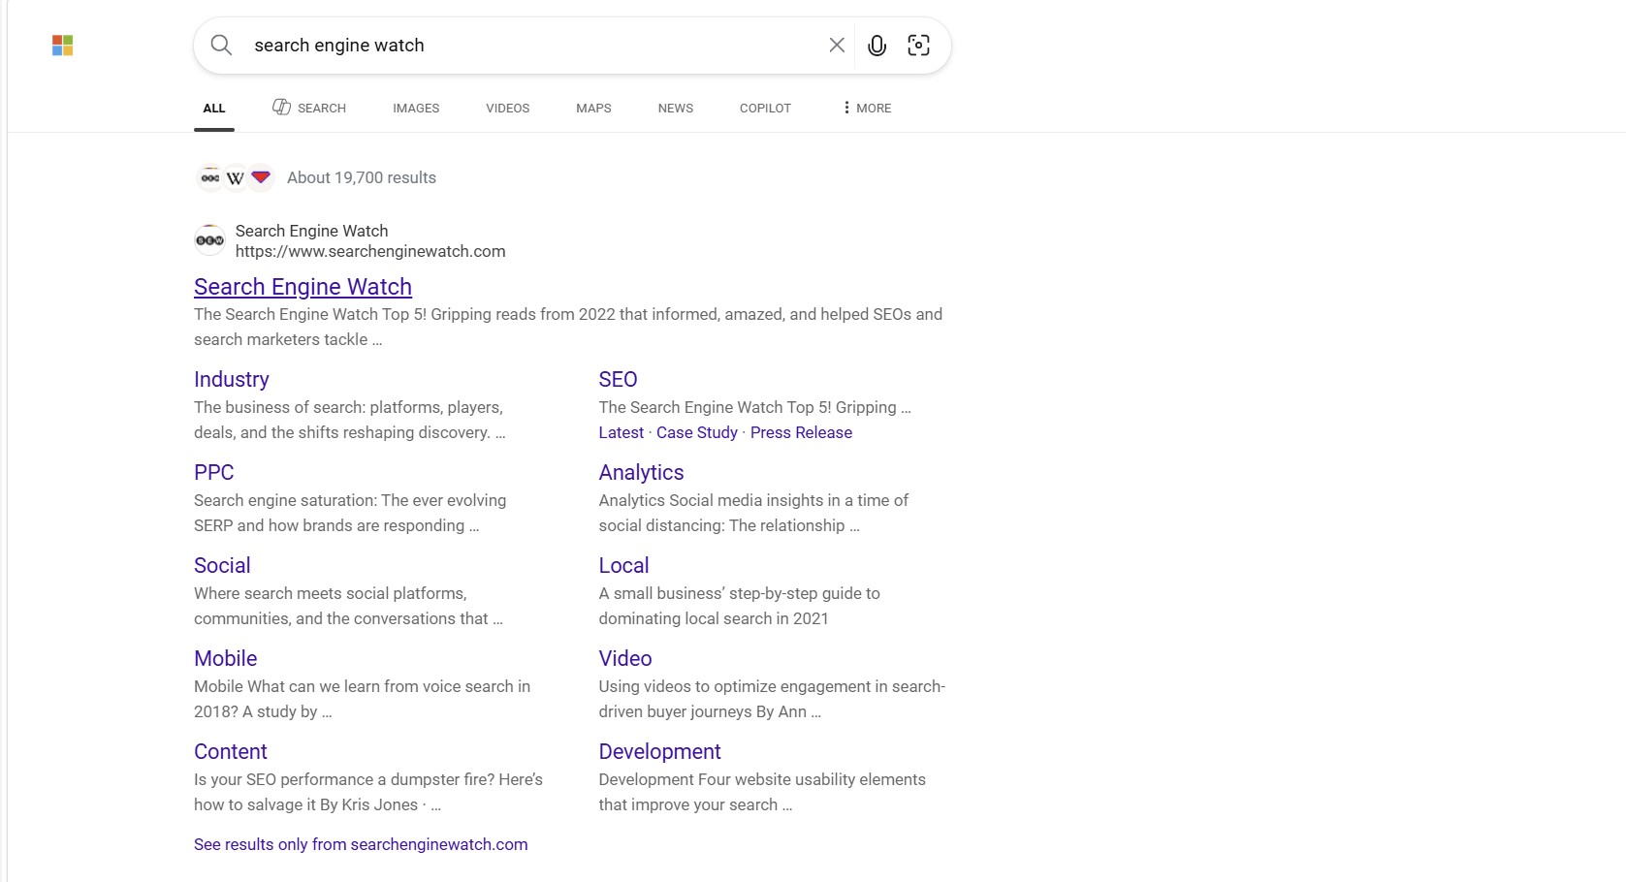Image resolution: width=1626 pixels, height=882 pixels.
Task: Open the PPC sitelink
Action: point(214,473)
